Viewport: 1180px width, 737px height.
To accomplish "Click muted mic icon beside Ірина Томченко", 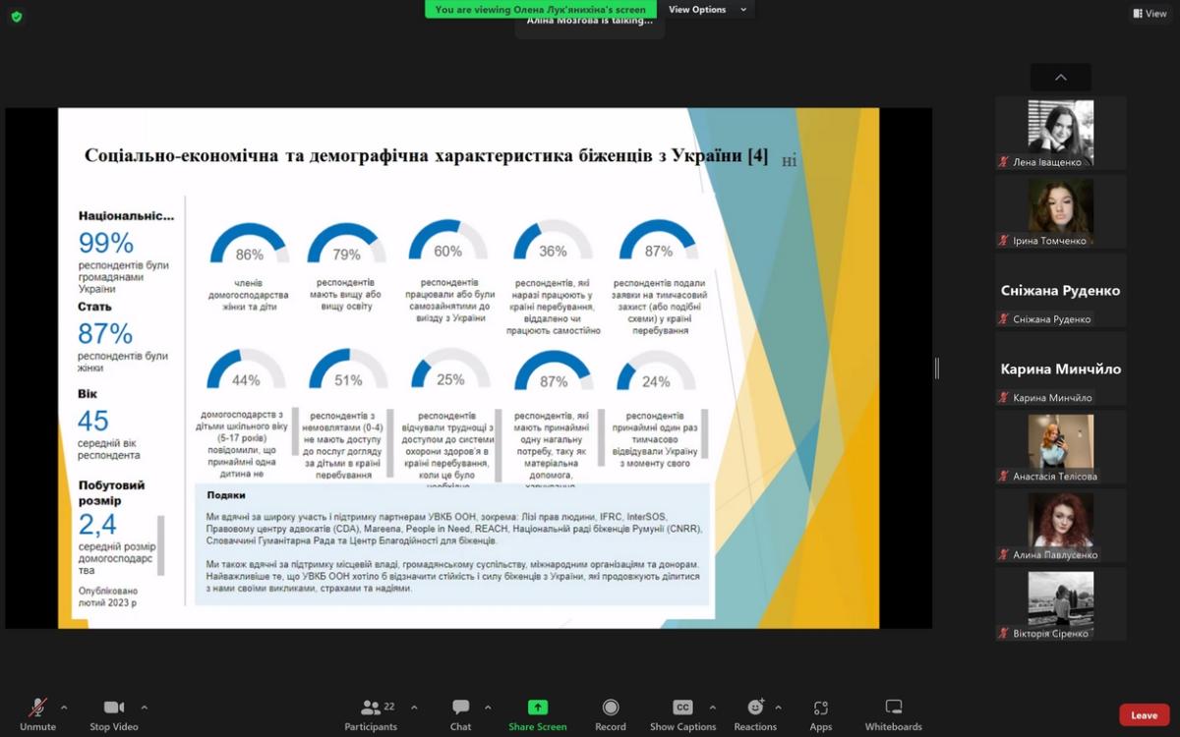I will click(1004, 241).
